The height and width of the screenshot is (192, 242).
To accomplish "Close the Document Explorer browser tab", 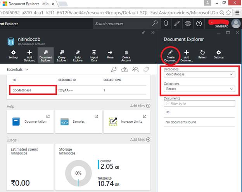I will pos(53,4).
